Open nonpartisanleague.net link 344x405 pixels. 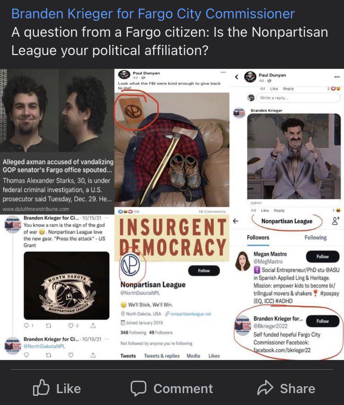tap(191, 314)
